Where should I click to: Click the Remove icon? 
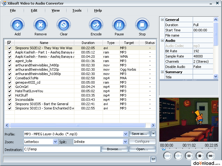(x=40, y=25)
